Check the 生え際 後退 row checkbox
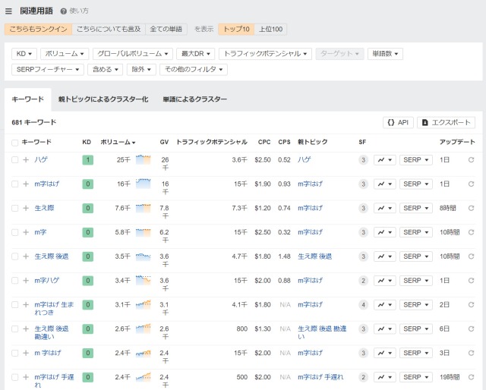Screen dimensions: 486x390 coord(14,256)
